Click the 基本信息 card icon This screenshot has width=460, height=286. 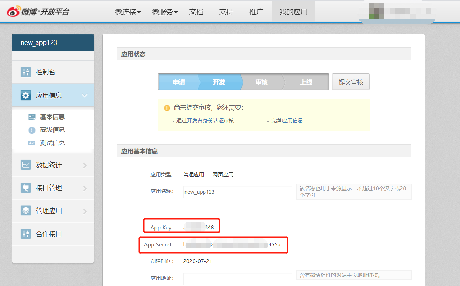[x=32, y=117]
